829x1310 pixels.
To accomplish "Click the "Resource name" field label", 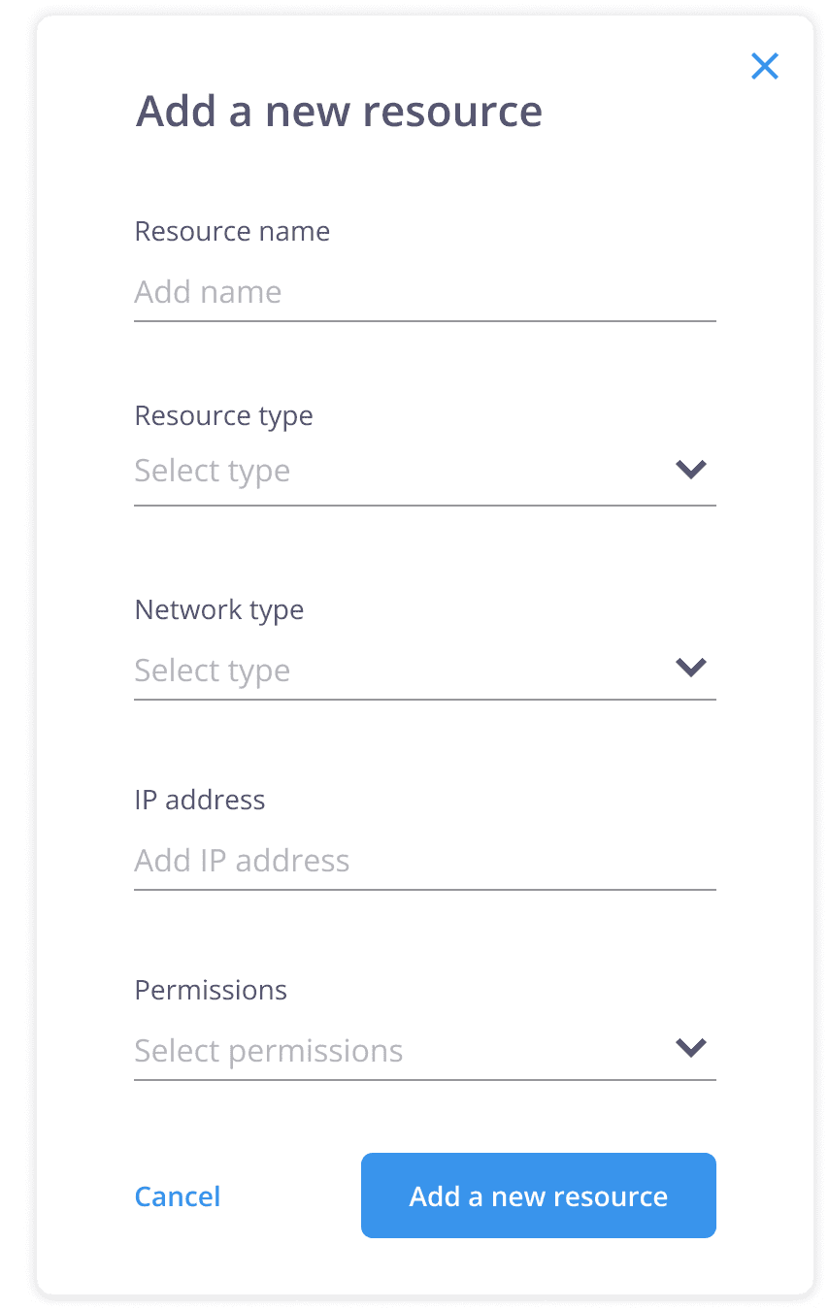I will click(x=232, y=232).
